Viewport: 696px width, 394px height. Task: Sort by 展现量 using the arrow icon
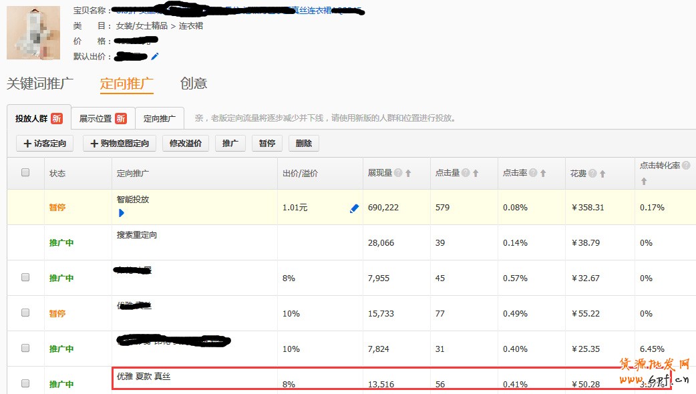(x=408, y=173)
